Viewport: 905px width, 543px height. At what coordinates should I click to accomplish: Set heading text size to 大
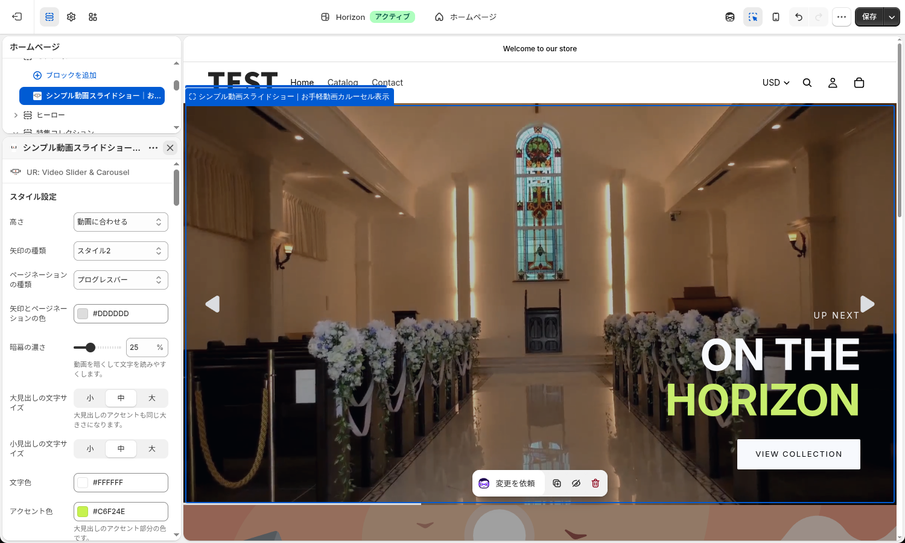click(x=152, y=398)
